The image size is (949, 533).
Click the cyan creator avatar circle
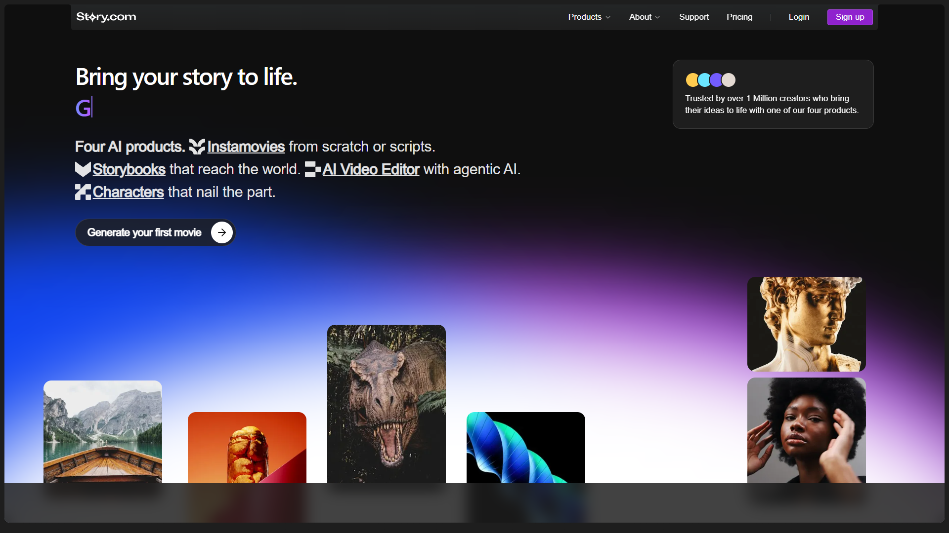pyautogui.click(x=704, y=80)
